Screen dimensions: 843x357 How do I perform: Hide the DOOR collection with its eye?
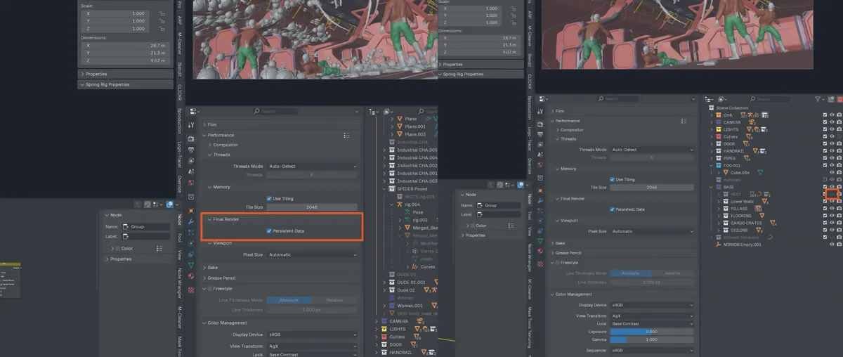832,144
